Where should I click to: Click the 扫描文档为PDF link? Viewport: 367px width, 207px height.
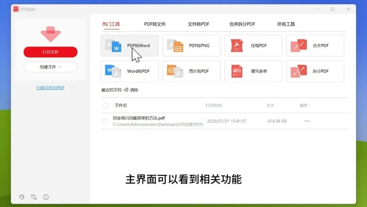[x=50, y=88]
